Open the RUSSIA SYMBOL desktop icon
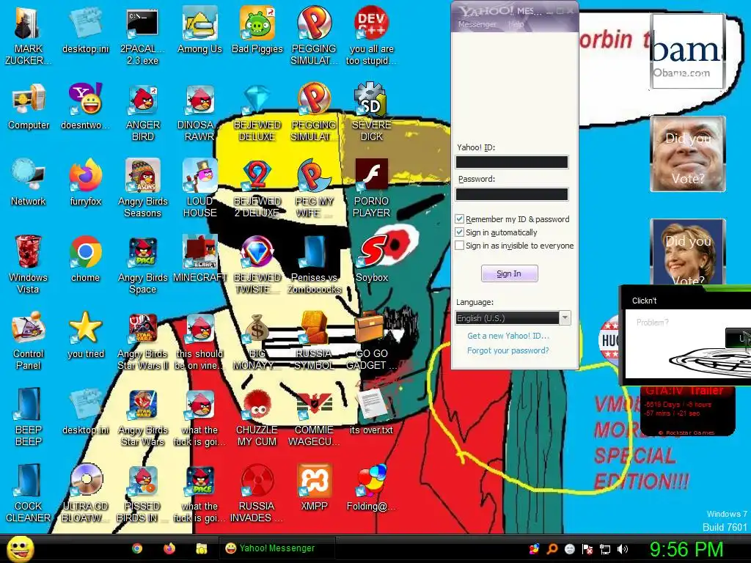Screen dimensions: 751x563 coord(314,340)
